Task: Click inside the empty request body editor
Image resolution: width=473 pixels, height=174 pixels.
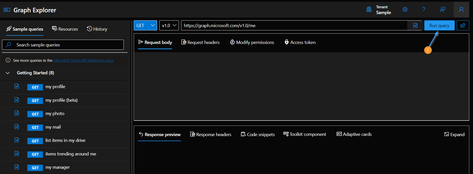Action: (301, 86)
